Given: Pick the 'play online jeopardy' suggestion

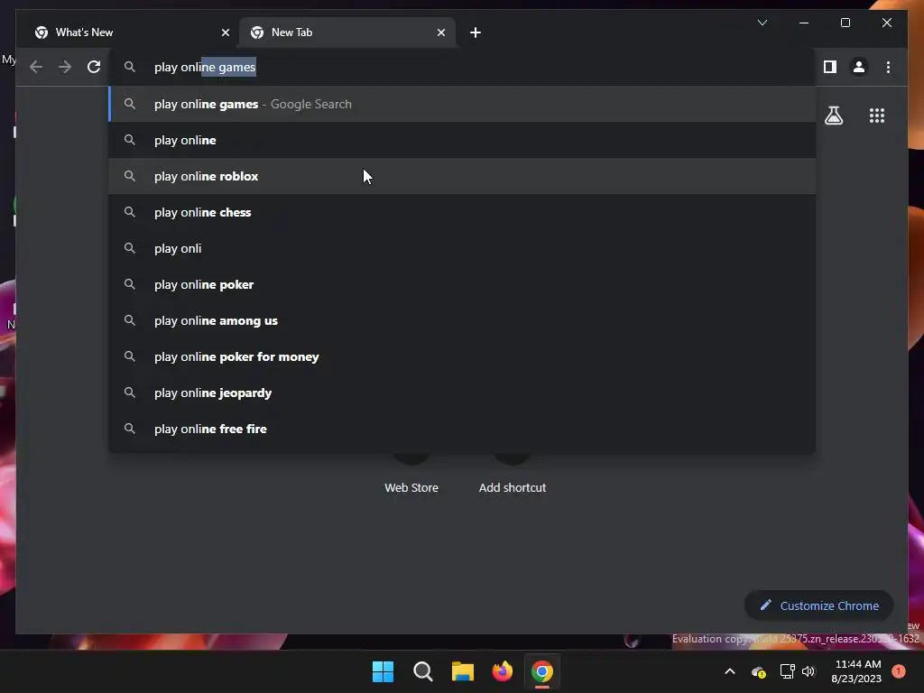Looking at the screenshot, I should coord(463,393).
